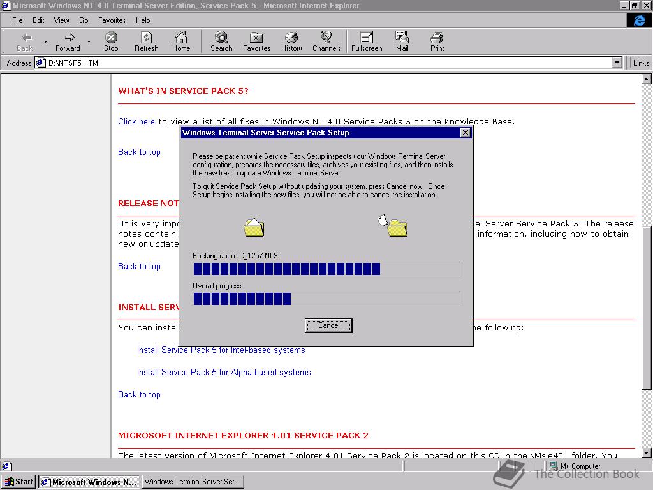This screenshot has width=653, height=490.
Task: Open the address bar history dropdown
Action: [x=616, y=63]
